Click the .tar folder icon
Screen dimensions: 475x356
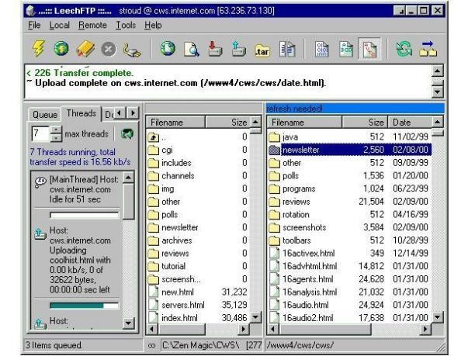click(262, 50)
